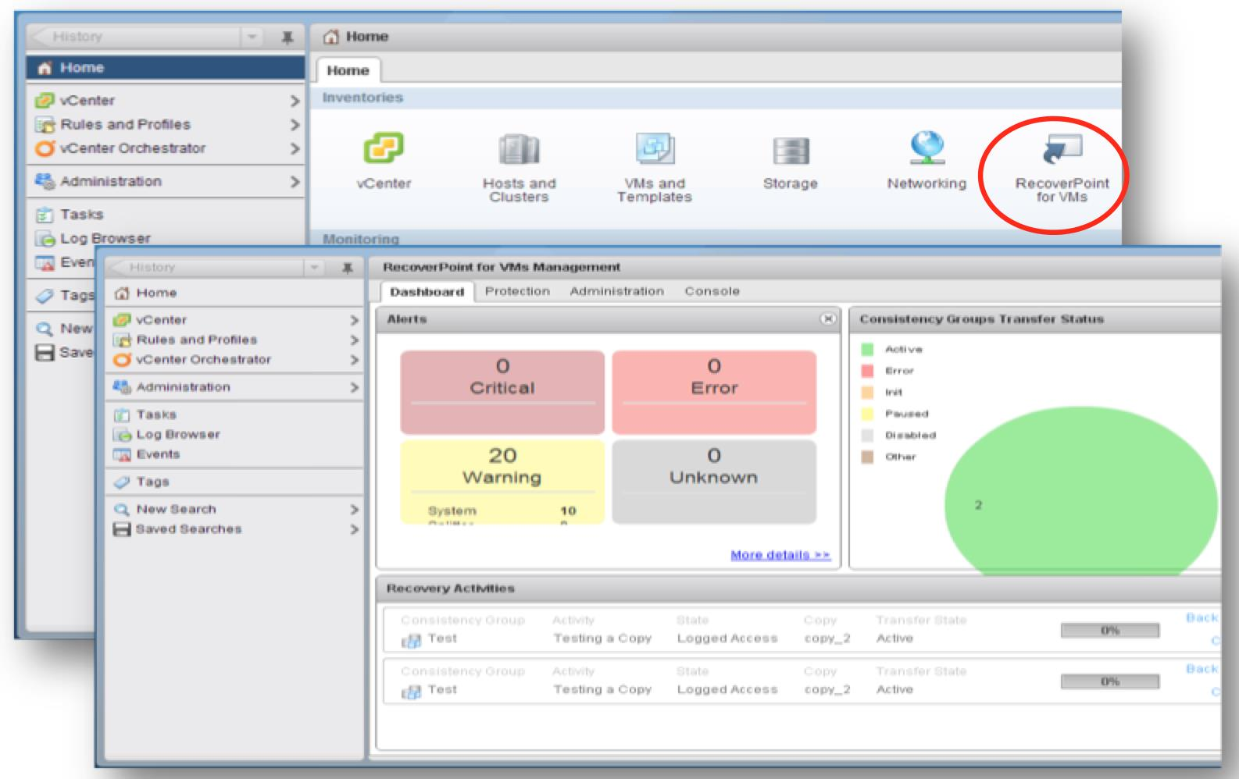
Task: Click Tags icon in front window sidebar
Action: coord(121,482)
